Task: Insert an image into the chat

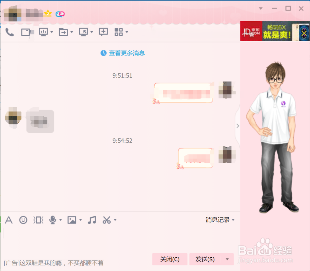Action: (72, 220)
